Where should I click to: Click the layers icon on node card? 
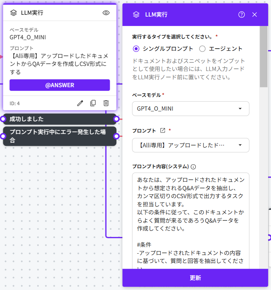click(13, 13)
